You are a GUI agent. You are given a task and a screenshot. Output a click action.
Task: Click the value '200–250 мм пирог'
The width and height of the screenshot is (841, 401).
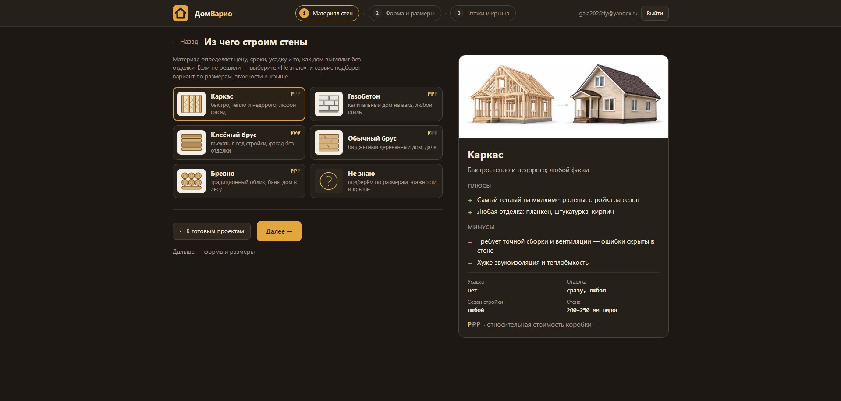pos(593,310)
